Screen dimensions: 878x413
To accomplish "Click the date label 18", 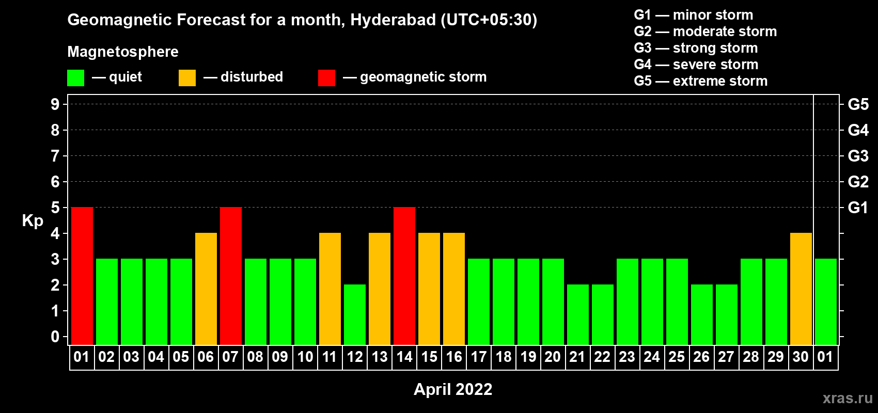I will [504, 357].
